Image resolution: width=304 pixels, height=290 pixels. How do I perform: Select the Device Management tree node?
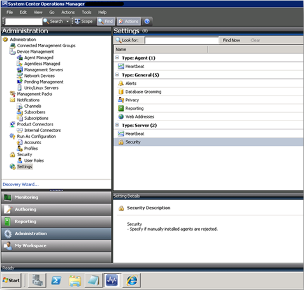(x=36, y=52)
